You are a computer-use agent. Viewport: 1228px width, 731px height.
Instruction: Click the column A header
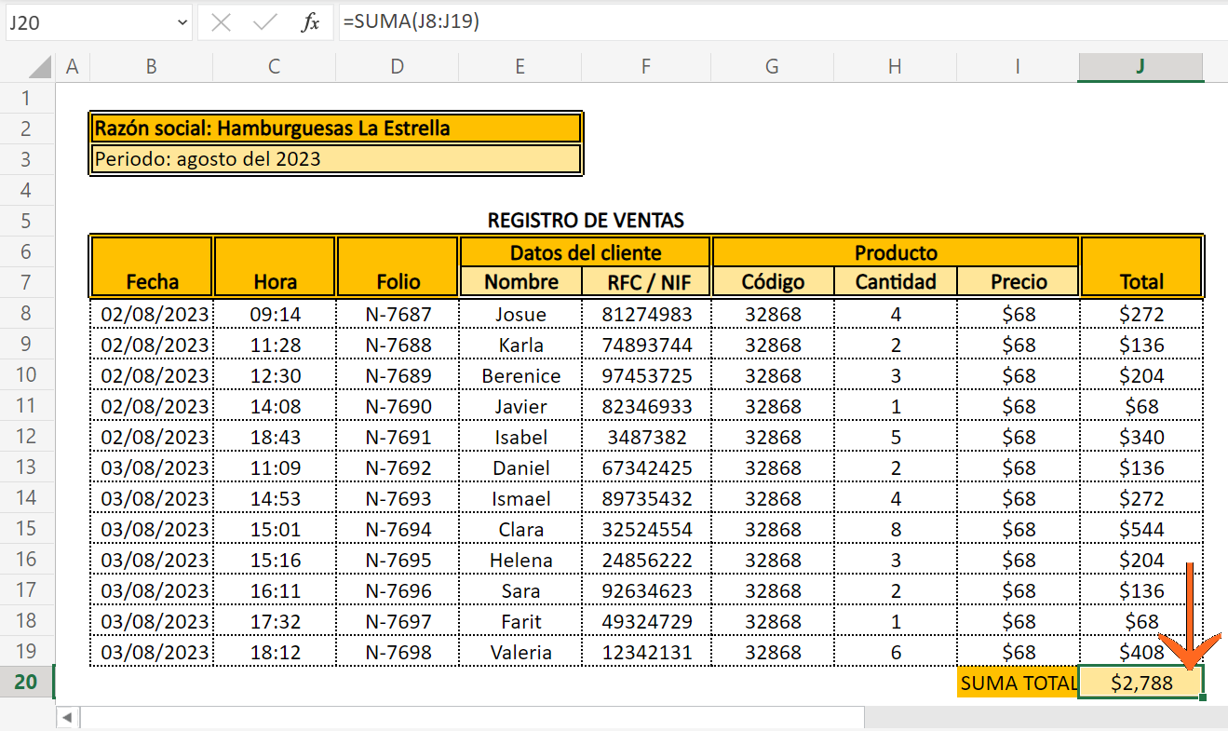point(72,67)
